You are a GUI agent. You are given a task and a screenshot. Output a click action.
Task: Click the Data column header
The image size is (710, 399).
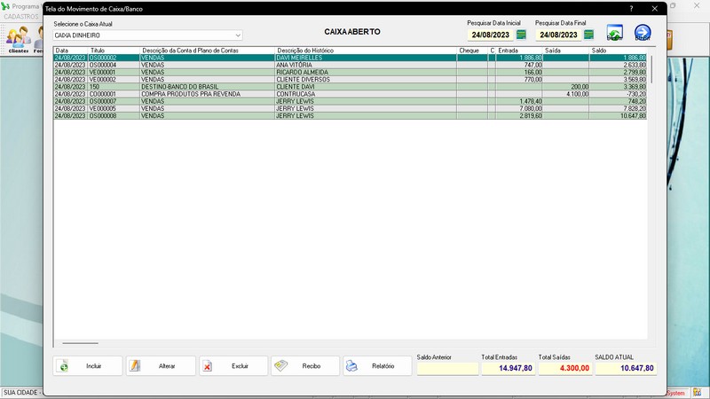(71, 51)
